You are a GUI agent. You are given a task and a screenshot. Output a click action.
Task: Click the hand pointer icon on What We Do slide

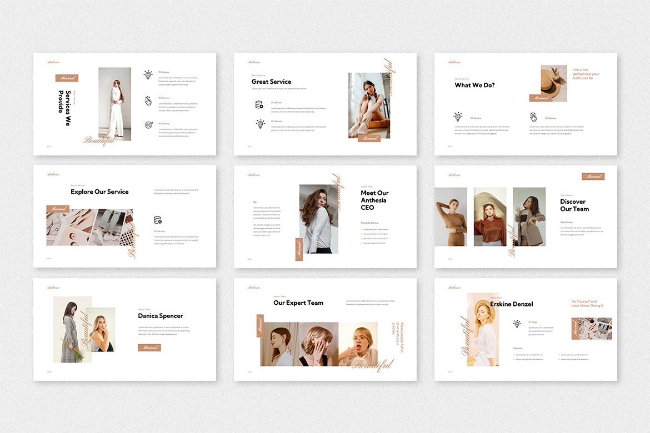[x=533, y=117]
